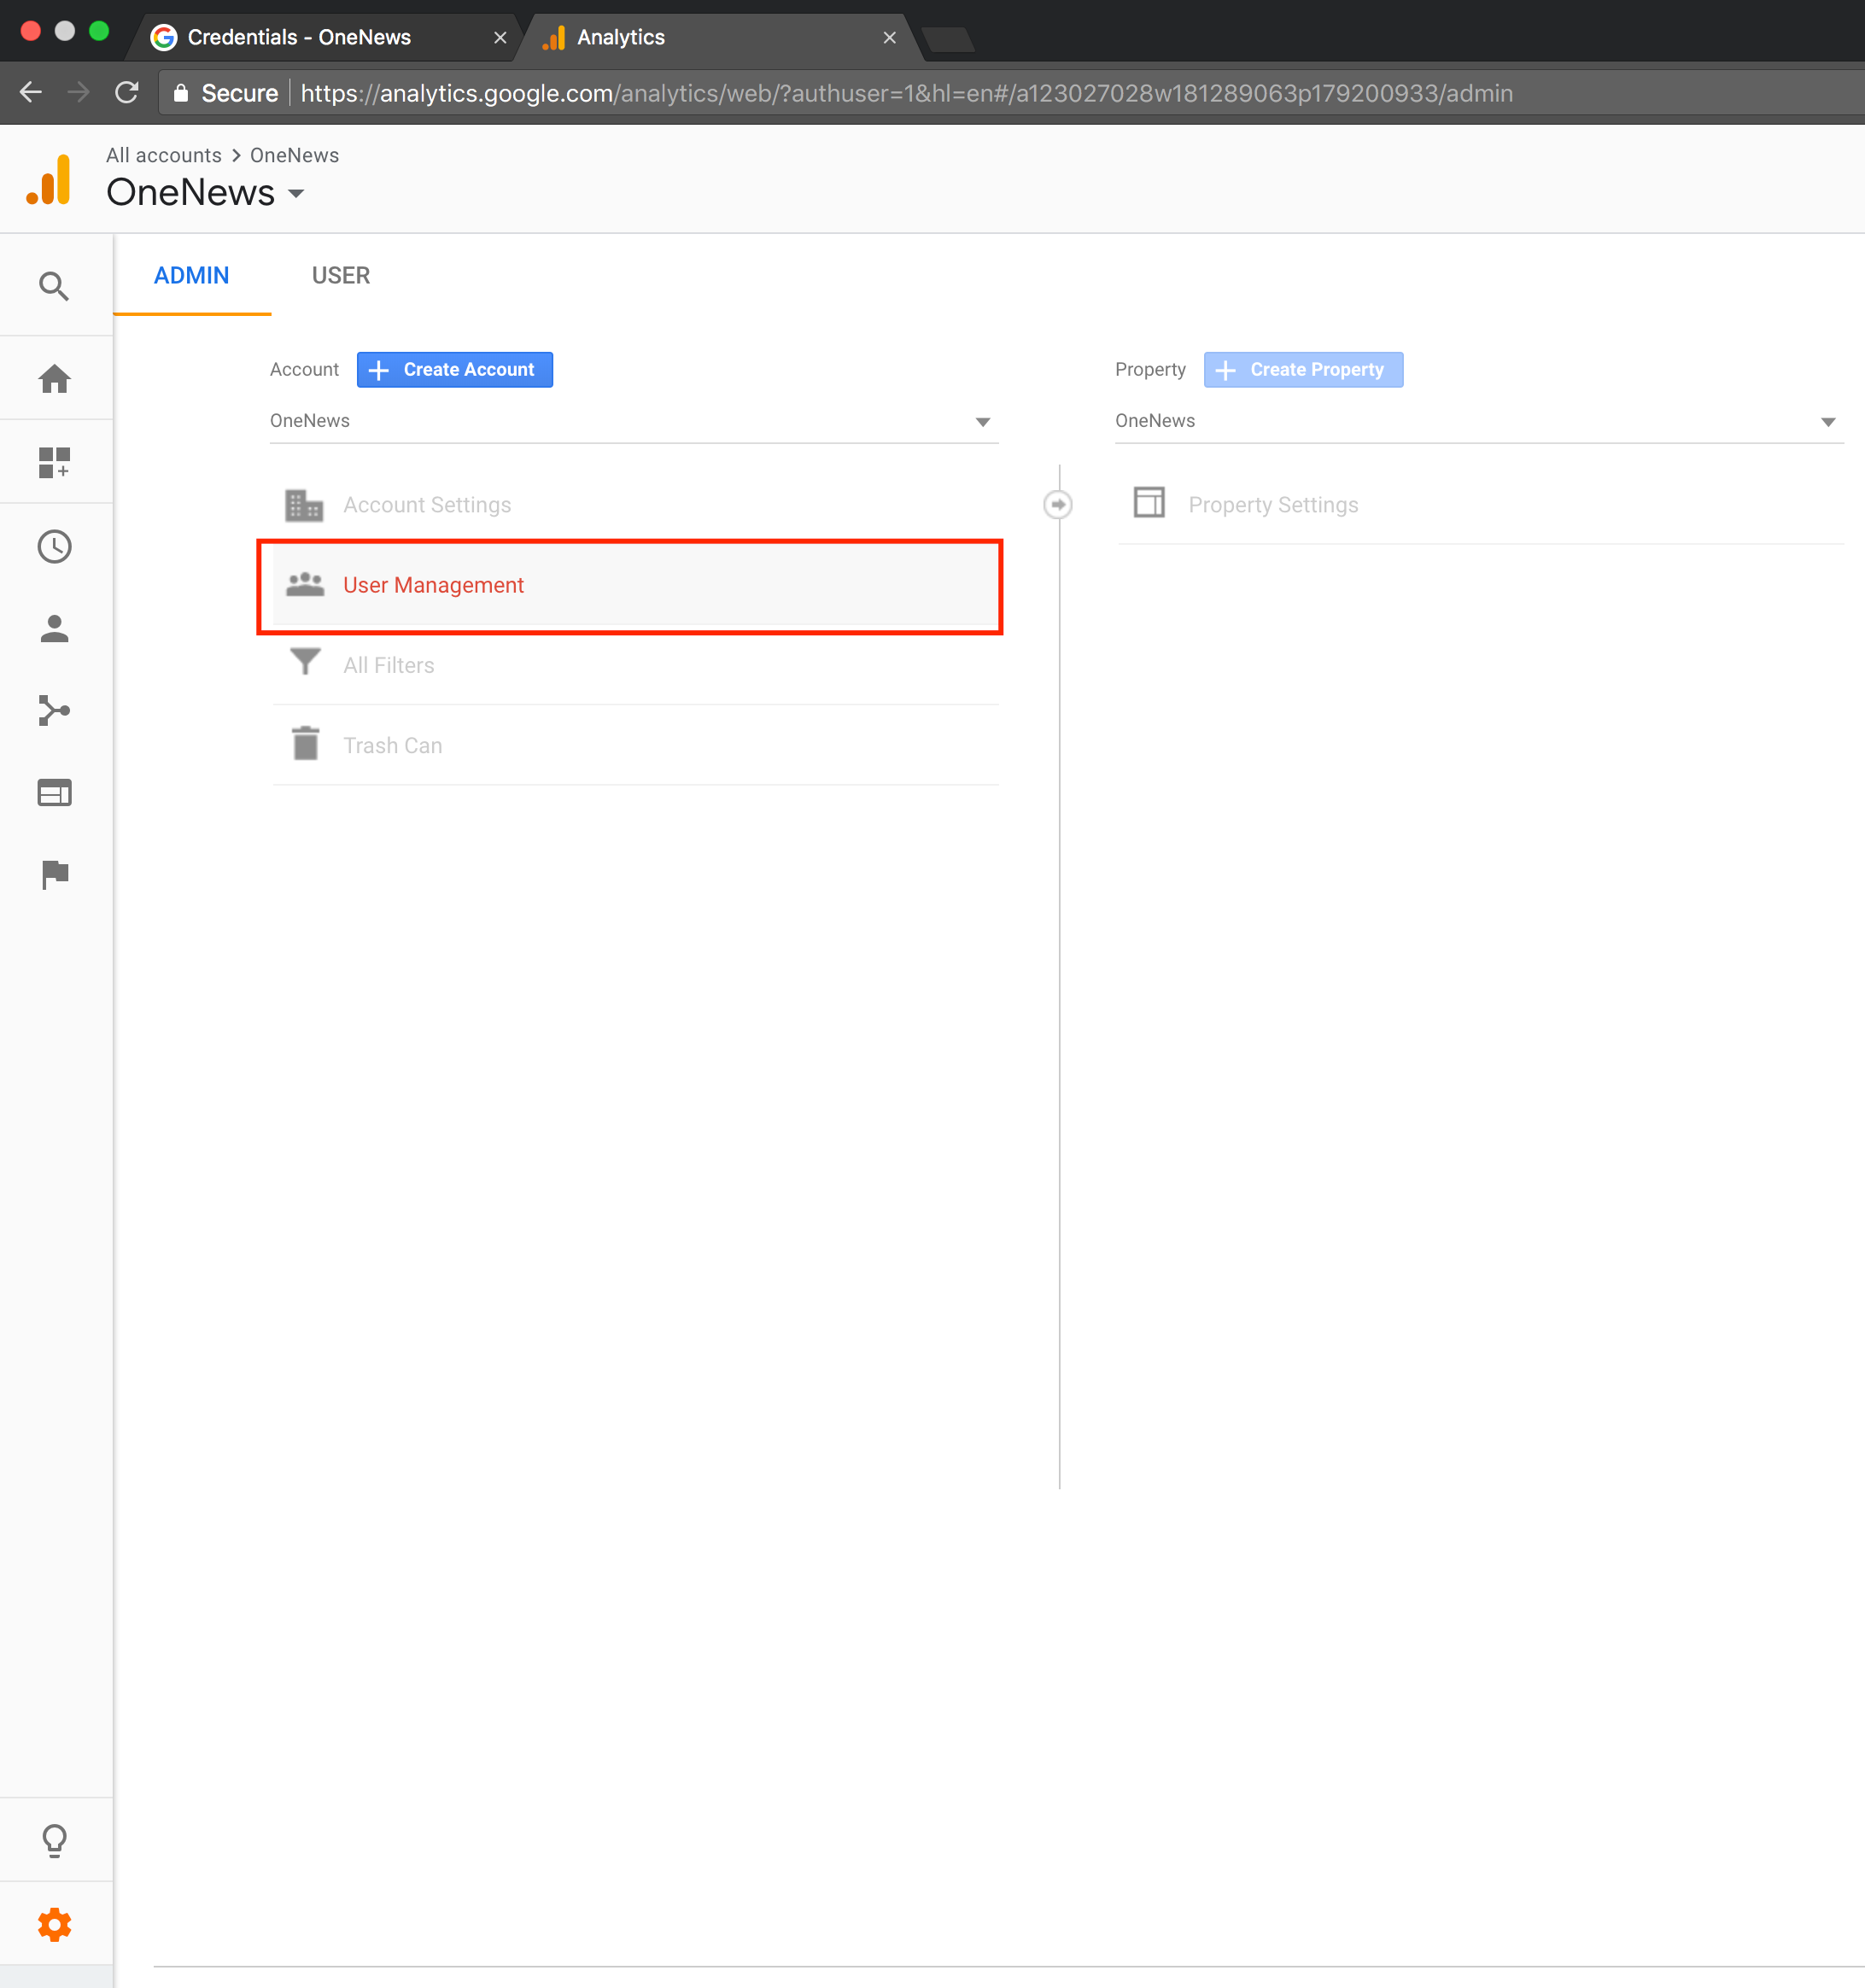1865x1988 pixels.
Task: Switch to Credentials - OneNews browser tab
Action: [299, 38]
